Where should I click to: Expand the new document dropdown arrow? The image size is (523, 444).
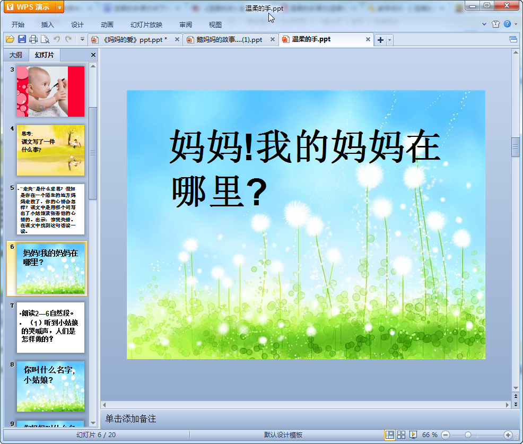tap(389, 40)
